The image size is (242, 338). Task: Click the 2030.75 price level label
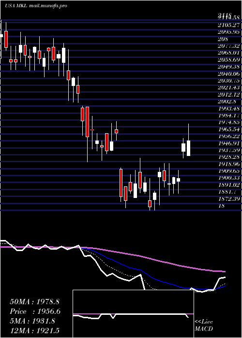tap(229, 81)
